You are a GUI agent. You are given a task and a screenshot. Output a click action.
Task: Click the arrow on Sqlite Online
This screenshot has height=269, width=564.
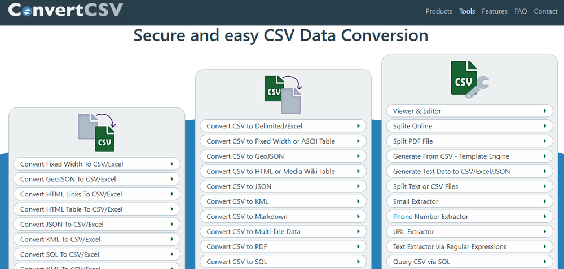point(545,126)
